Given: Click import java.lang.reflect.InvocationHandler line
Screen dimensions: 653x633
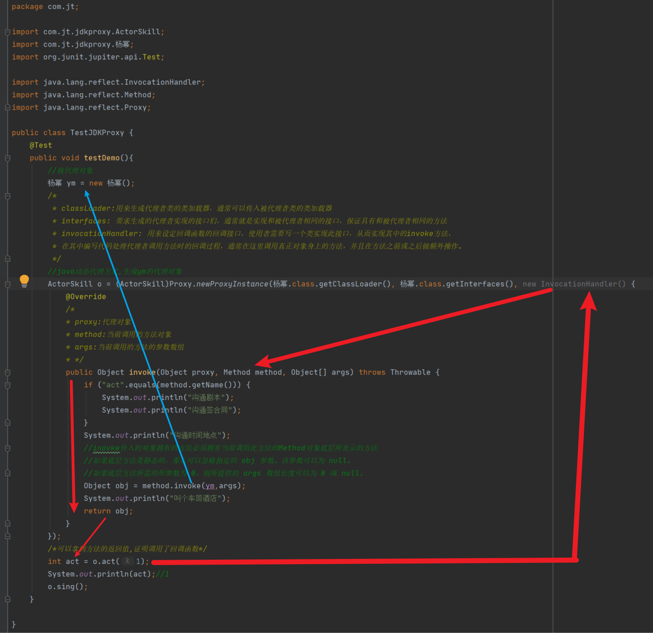Looking at the screenshot, I should pyautogui.click(x=108, y=82).
